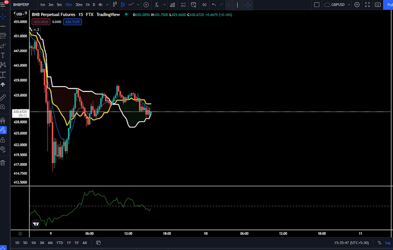The width and height of the screenshot is (393, 250).
Task: Collapse the indicator legend showing 2
Action: click(x=35, y=30)
